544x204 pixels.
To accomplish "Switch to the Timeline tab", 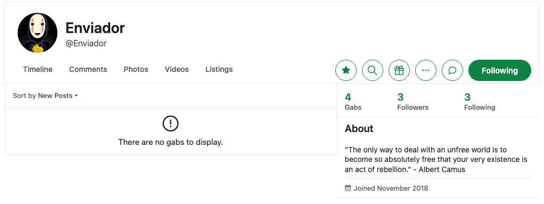I will tap(38, 69).
